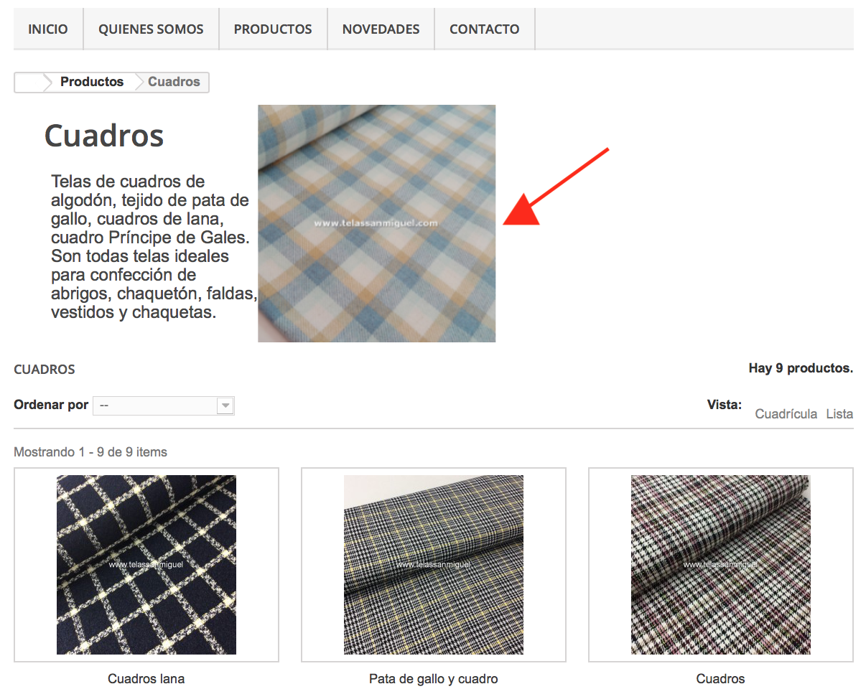The height and width of the screenshot is (689, 866).
Task: Click the 'Vista:' label
Action: tap(725, 405)
